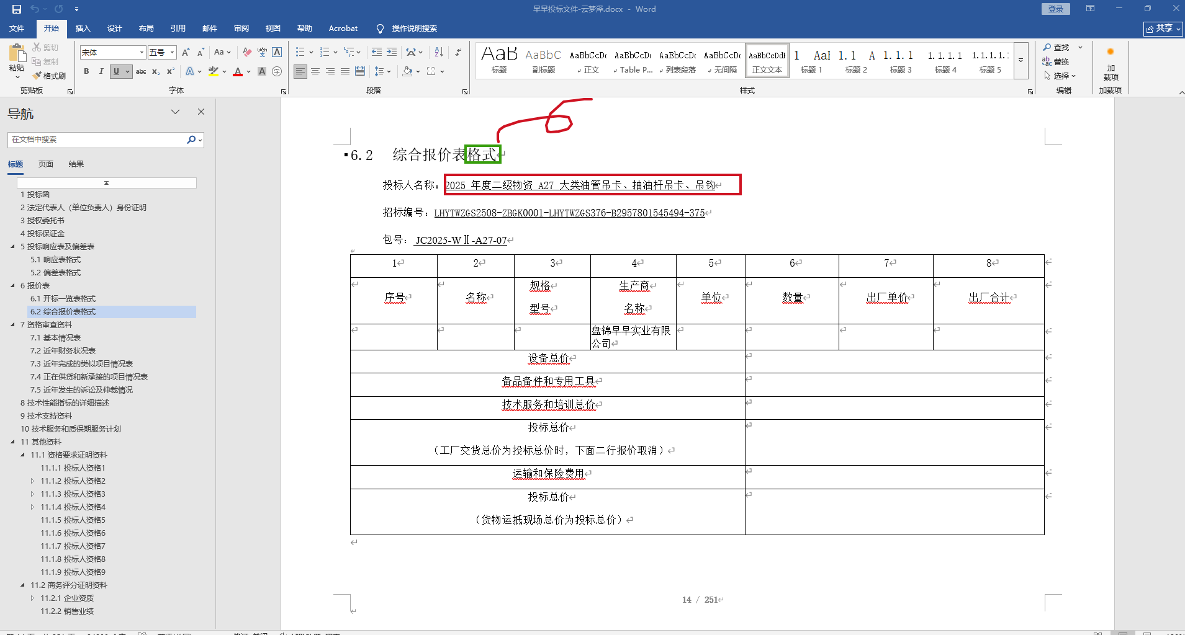Toggle left alignment for the paragraph
The height and width of the screenshot is (635, 1185).
pos(300,71)
